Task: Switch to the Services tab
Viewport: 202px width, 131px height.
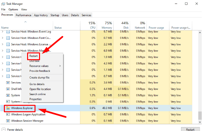Action: (x=86, y=15)
